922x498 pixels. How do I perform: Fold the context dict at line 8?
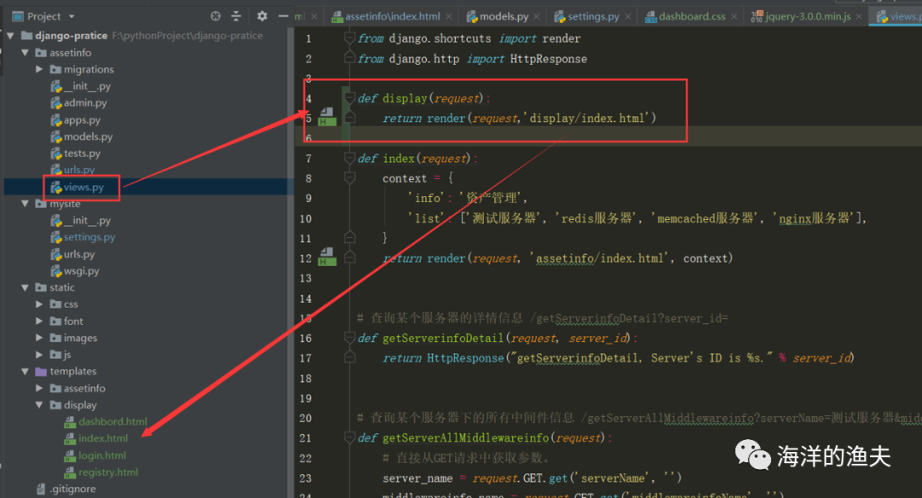pos(349,177)
